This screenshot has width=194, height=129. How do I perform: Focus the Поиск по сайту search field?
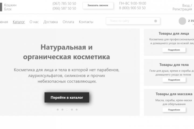[x=133, y=21]
